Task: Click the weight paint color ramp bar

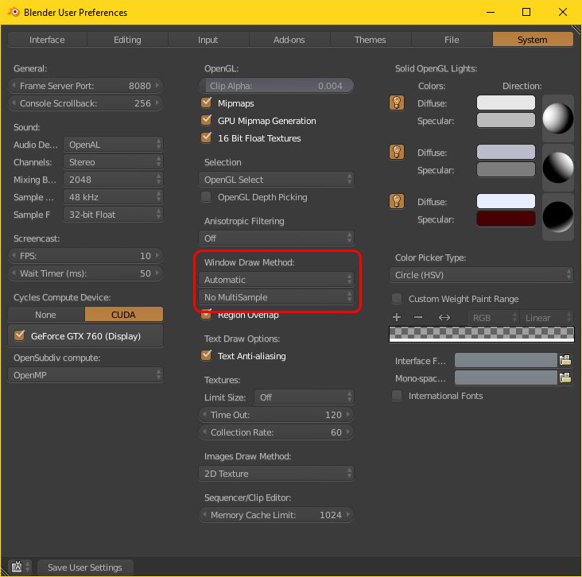Action: [481, 334]
